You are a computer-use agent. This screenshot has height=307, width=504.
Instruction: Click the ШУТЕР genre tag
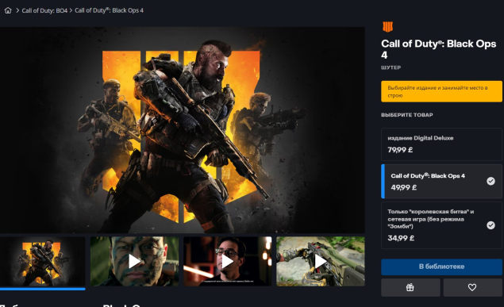point(391,67)
